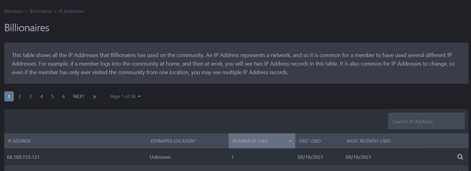The image size is (471, 171).
Task: Focus the Search: IP Address field
Action: point(426,121)
